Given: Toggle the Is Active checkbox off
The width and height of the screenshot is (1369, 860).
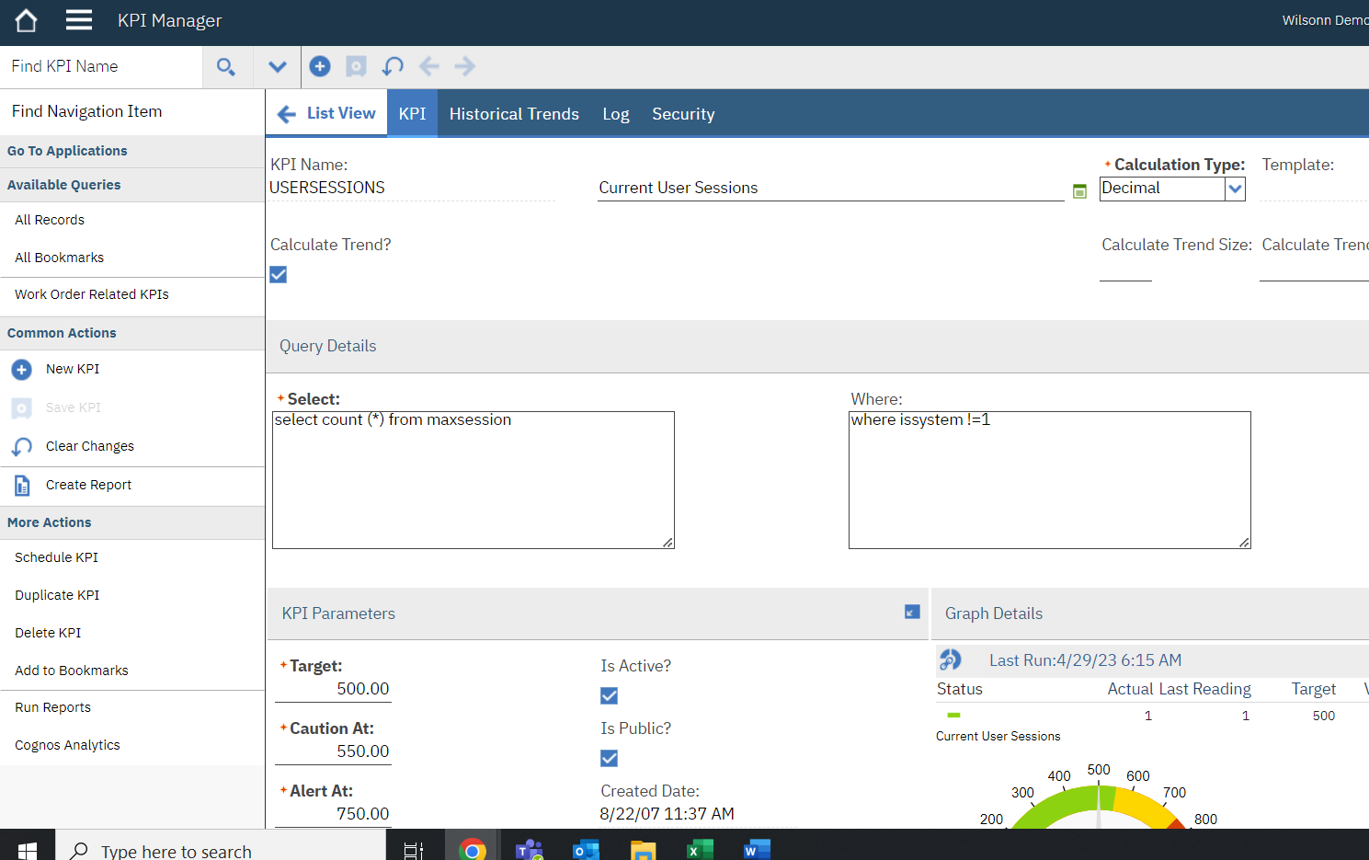Looking at the screenshot, I should 609,695.
